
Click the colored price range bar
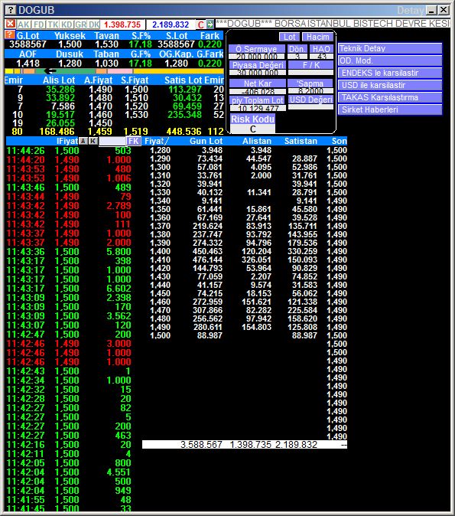pos(114,71)
